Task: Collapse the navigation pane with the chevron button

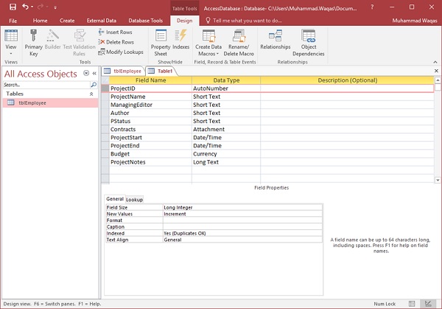Action: click(94, 74)
